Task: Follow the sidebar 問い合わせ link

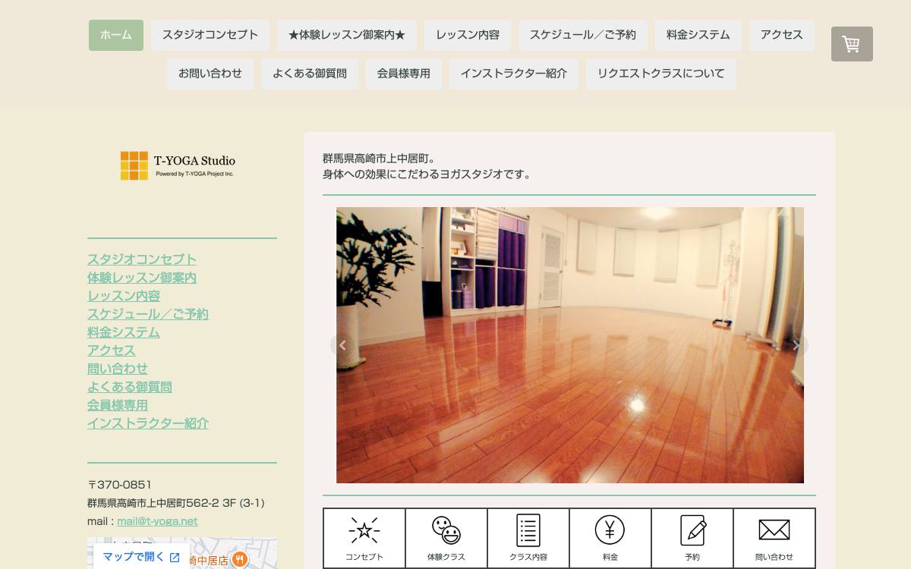Action: pos(118,369)
